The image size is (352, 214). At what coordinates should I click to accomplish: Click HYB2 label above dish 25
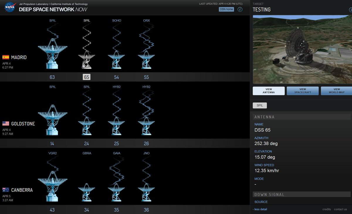[x=116, y=87]
